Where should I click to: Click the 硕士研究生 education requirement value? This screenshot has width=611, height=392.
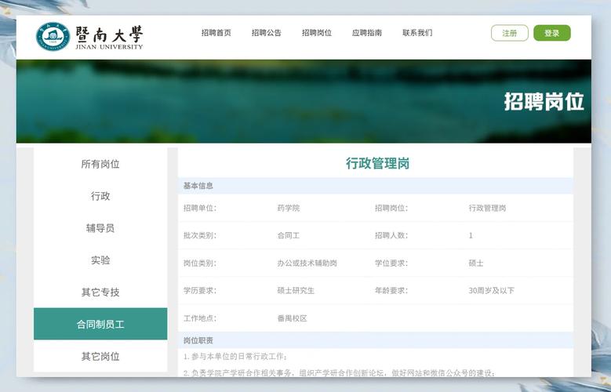coord(296,291)
